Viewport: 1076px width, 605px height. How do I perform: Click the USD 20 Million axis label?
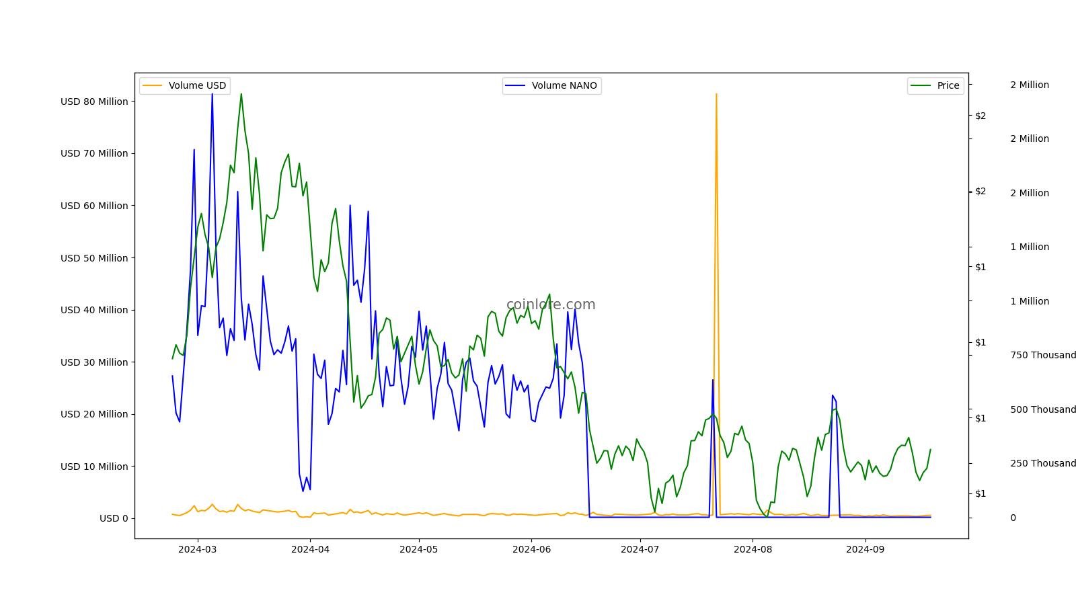[94, 414]
